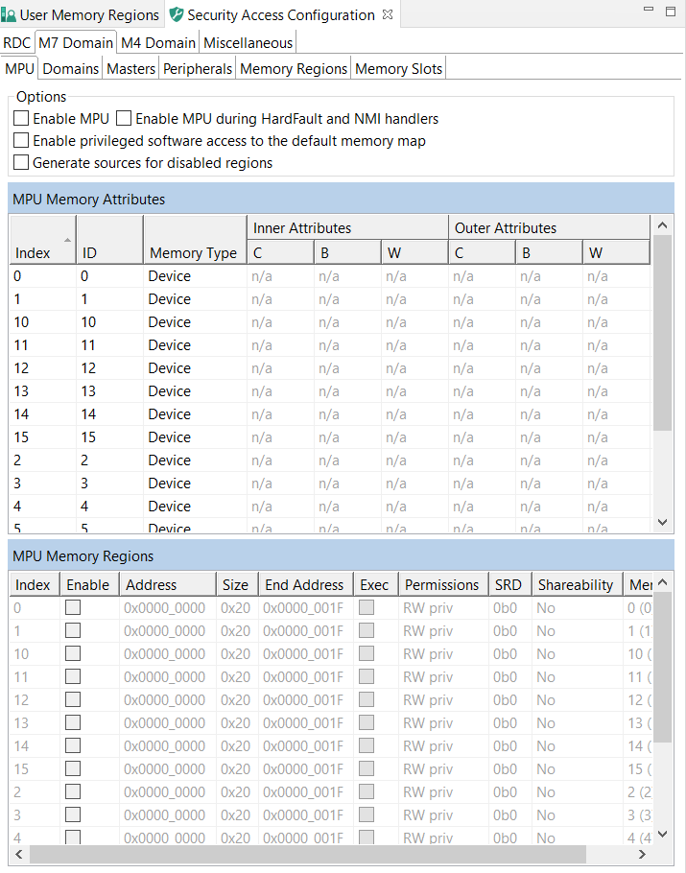Image resolution: width=686 pixels, height=873 pixels.
Task: Click the MPU Memory Attributes scroll-down arrow
Action: tap(661, 522)
